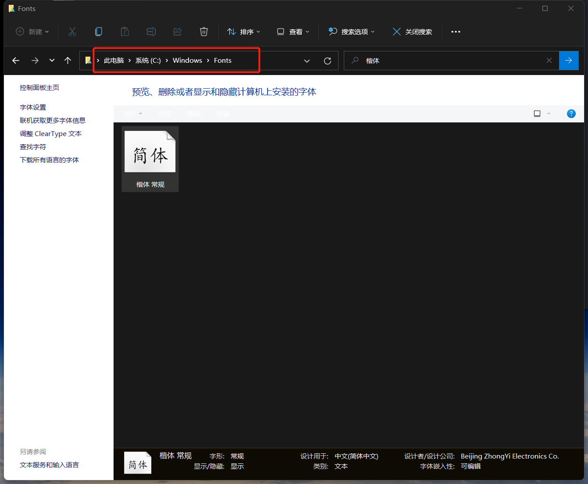Image resolution: width=588 pixels, height=484 pixels.
Task: Click the Cut scissors icon
Action: coord(72,32)
